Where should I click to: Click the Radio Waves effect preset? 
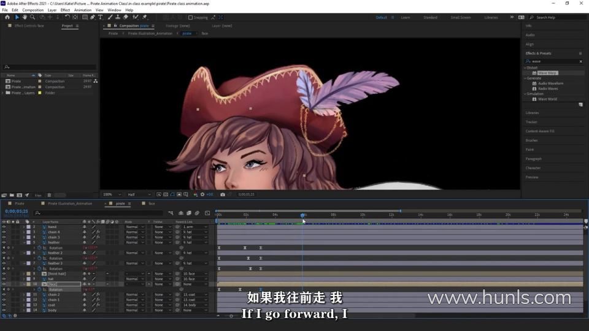(548, 88)
